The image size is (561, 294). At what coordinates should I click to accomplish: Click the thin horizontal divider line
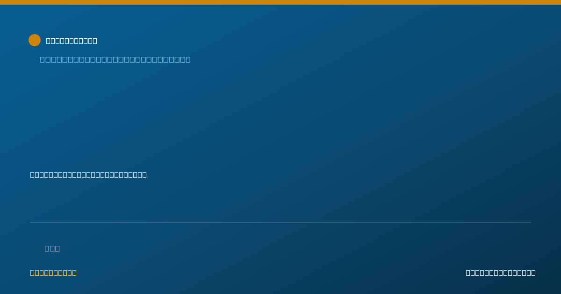280,222
